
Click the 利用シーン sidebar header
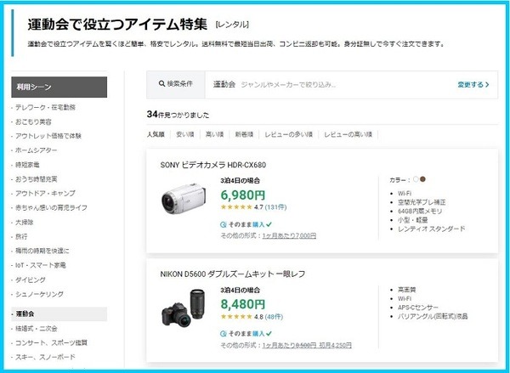tap(59, 88)
